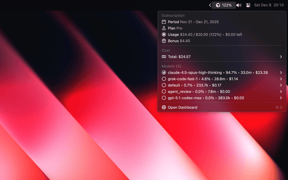Image resolution: width=288 pixels, height=180 pixels.
Task: Click the circle indicator for gpt-5.1-codex-max
Action: (x=164, y=98)
